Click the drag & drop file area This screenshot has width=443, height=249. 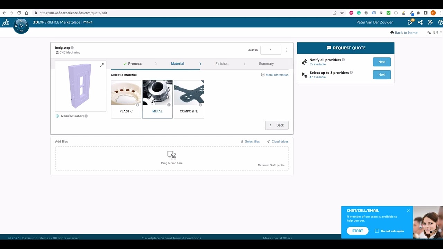coord(172,158)
